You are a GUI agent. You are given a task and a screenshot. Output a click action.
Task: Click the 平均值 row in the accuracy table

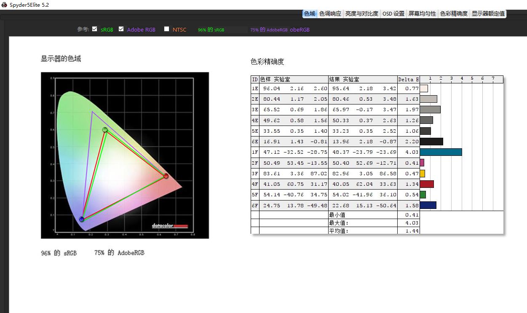pyautogui.click(x=337, y=230)
